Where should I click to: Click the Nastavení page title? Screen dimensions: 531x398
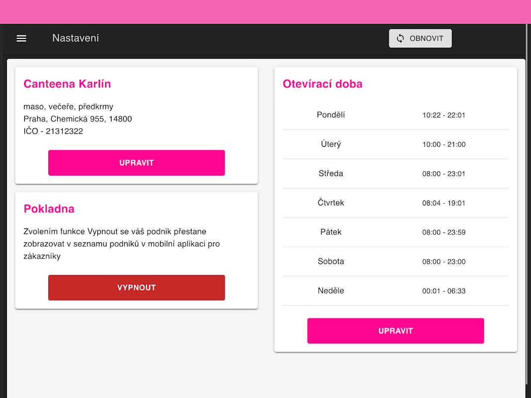[76, 38]
